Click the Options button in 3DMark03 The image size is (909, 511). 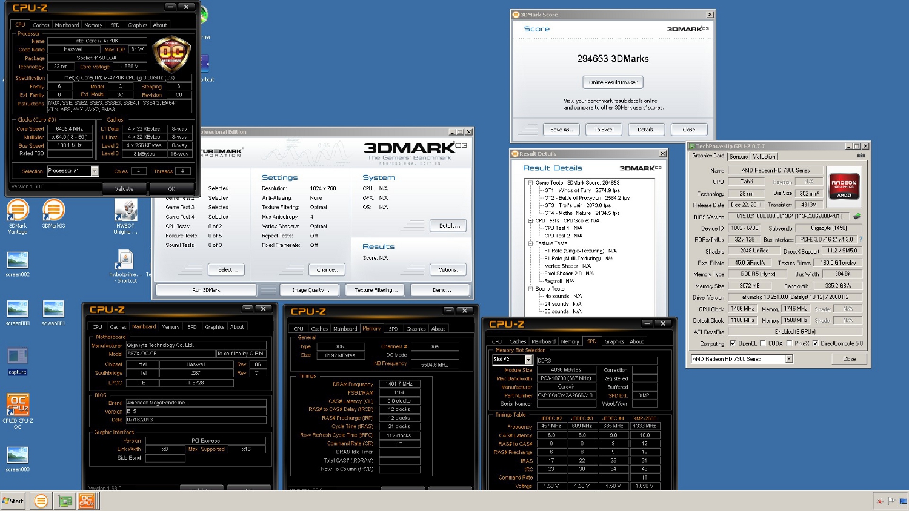click(x=450, y=269)
